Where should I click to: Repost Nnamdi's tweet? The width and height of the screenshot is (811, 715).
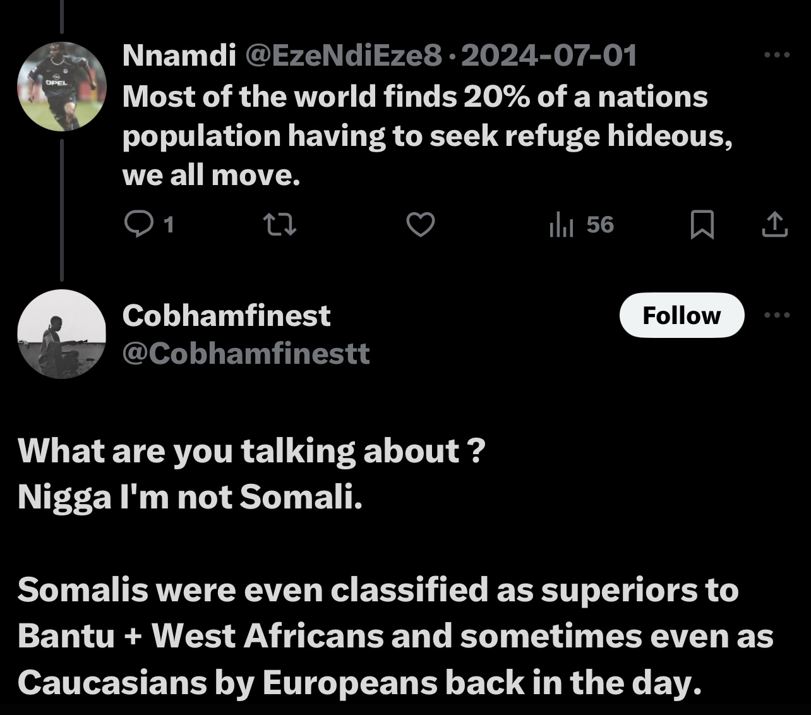click(280, 225)
